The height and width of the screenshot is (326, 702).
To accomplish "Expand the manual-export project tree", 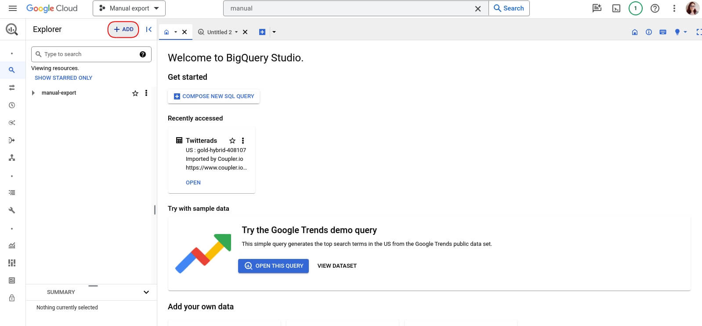I will pos(33,93).
